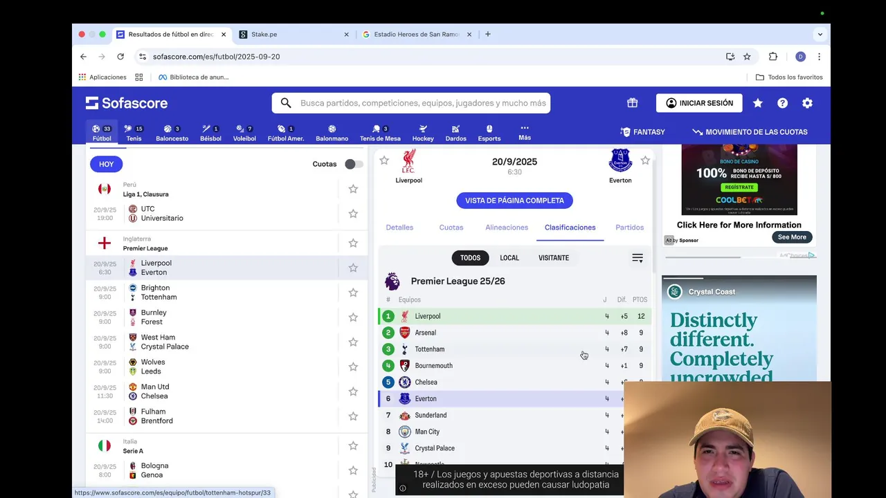Select Arsenal row in standings

[514, 333]
